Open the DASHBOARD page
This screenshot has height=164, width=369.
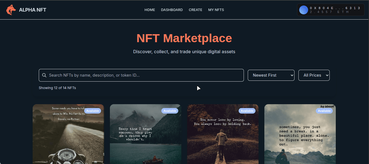click(172, 10)
